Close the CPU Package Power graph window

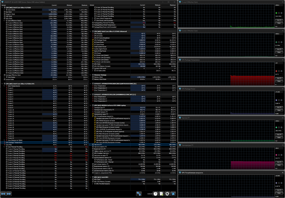[x=283, y=89]
